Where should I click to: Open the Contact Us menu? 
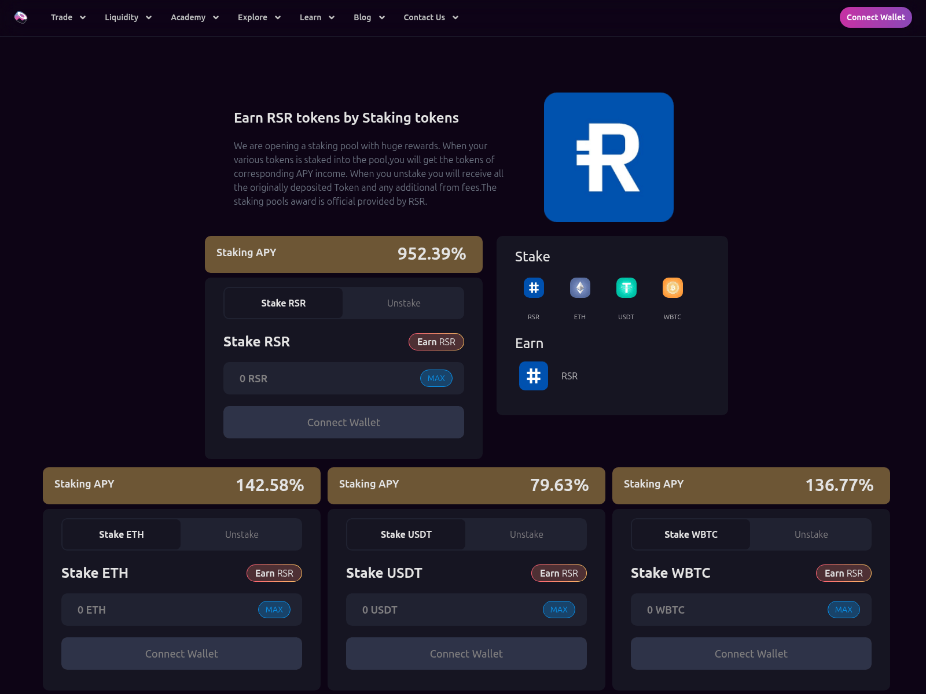point(424,17)
